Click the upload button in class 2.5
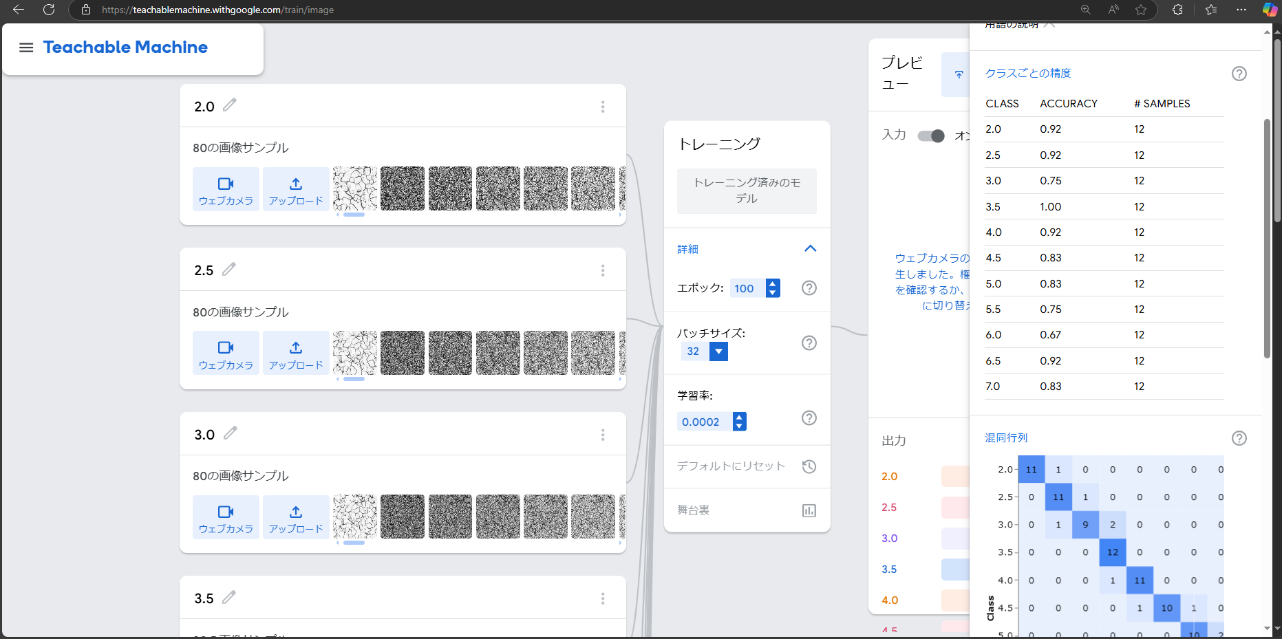The width and height of the screenshot is (1282, 639). click(x=296, y=353)
